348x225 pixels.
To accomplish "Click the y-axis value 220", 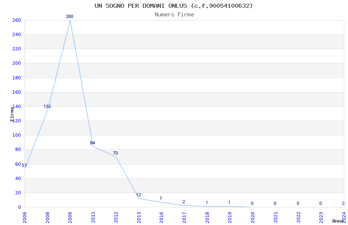I will tap(16, 49).
